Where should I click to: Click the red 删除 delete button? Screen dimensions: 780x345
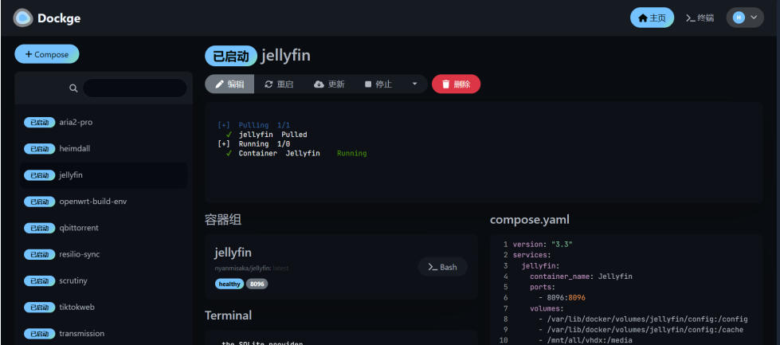point(457,84)
